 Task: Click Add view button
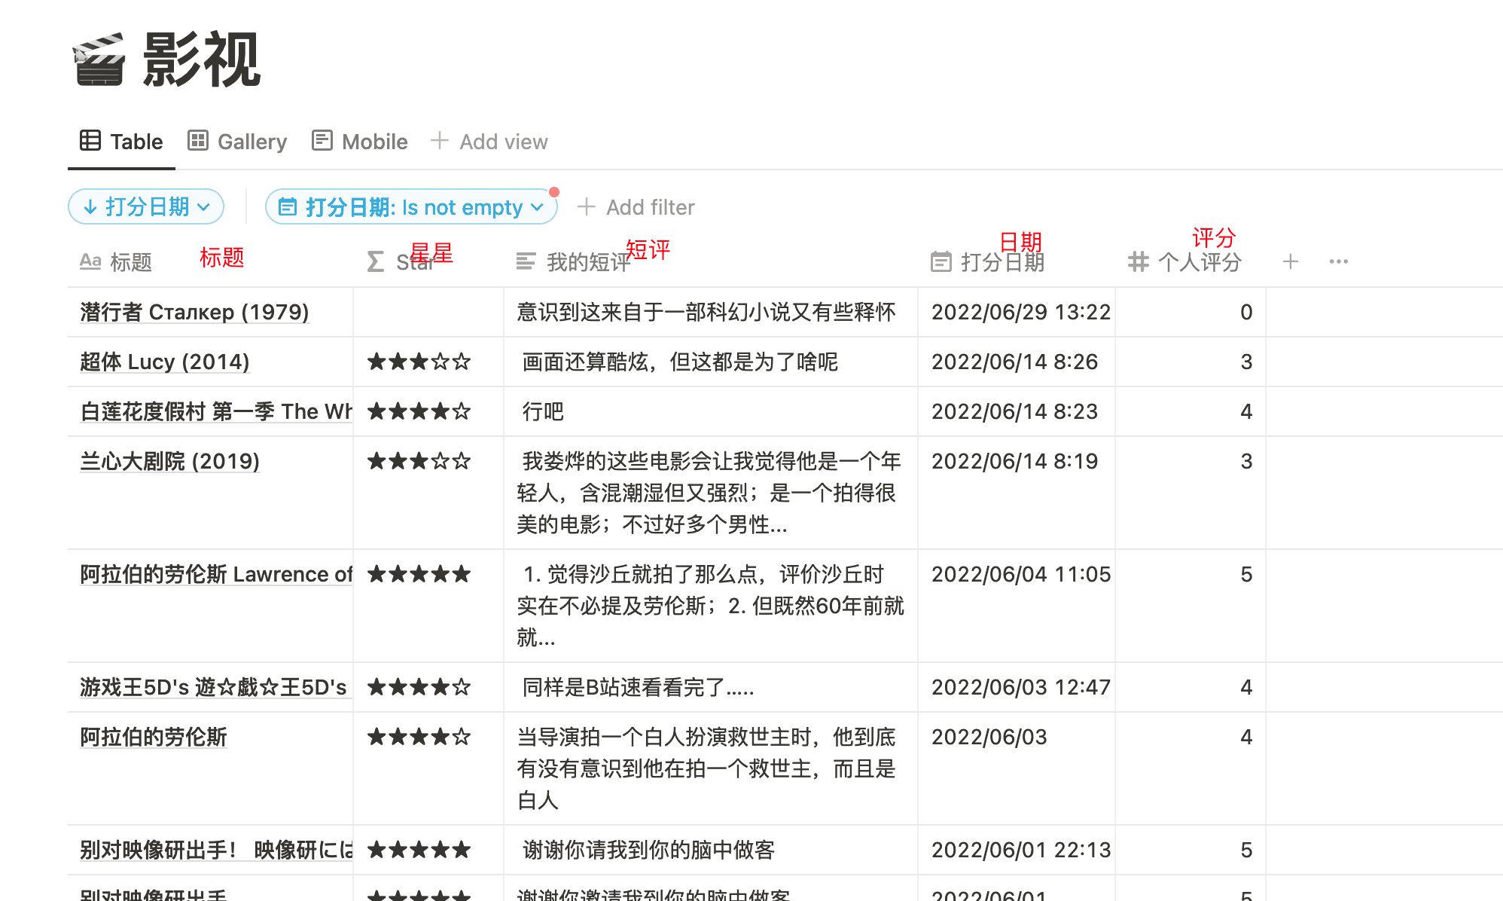(489, 142)
